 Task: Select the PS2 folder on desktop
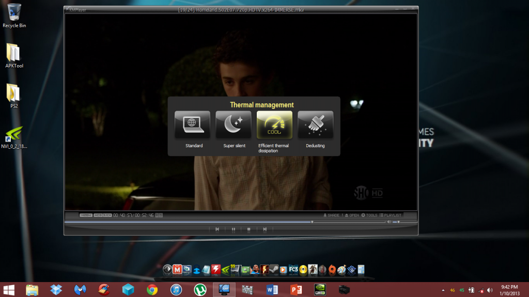(x=14, y=96)
